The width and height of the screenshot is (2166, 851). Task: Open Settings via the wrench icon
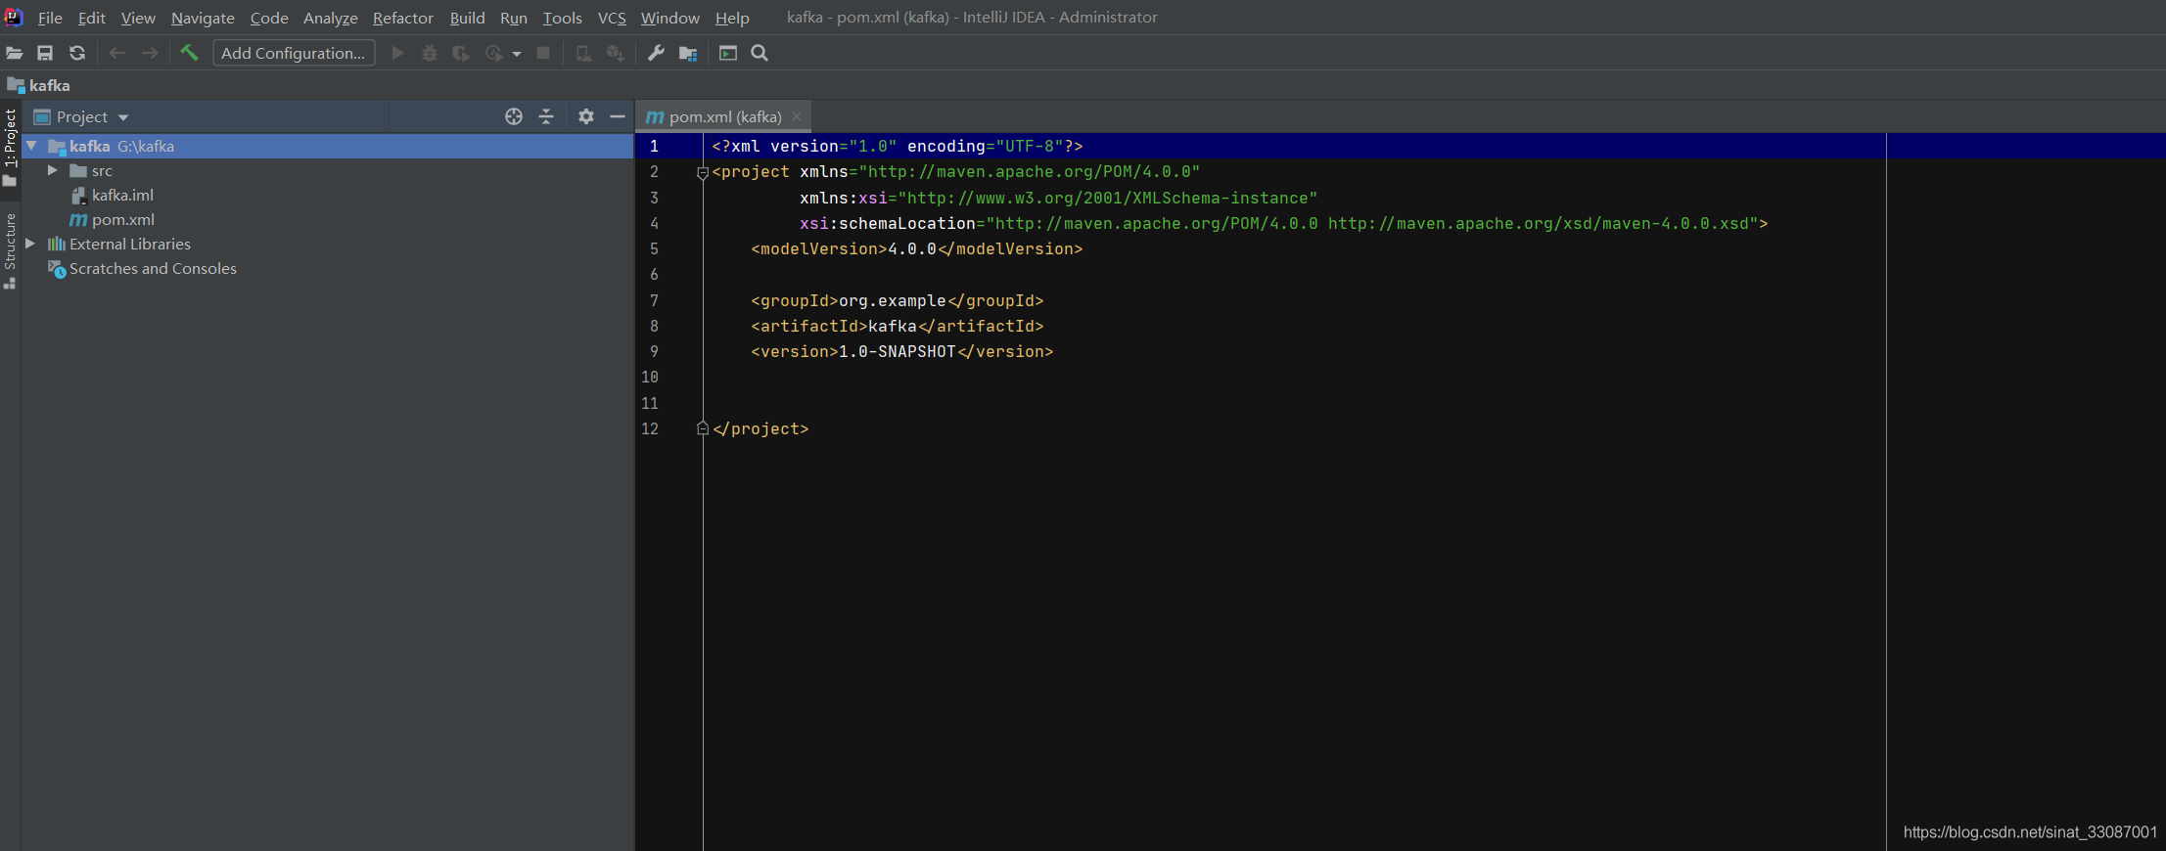[656, 53]
